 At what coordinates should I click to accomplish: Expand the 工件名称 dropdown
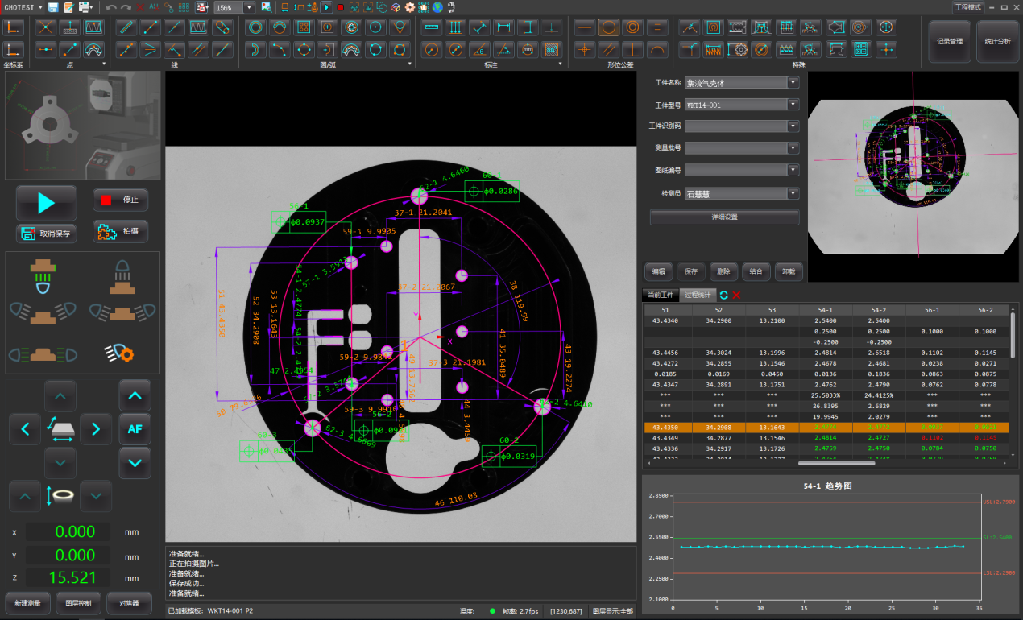(x=793, y=82)
